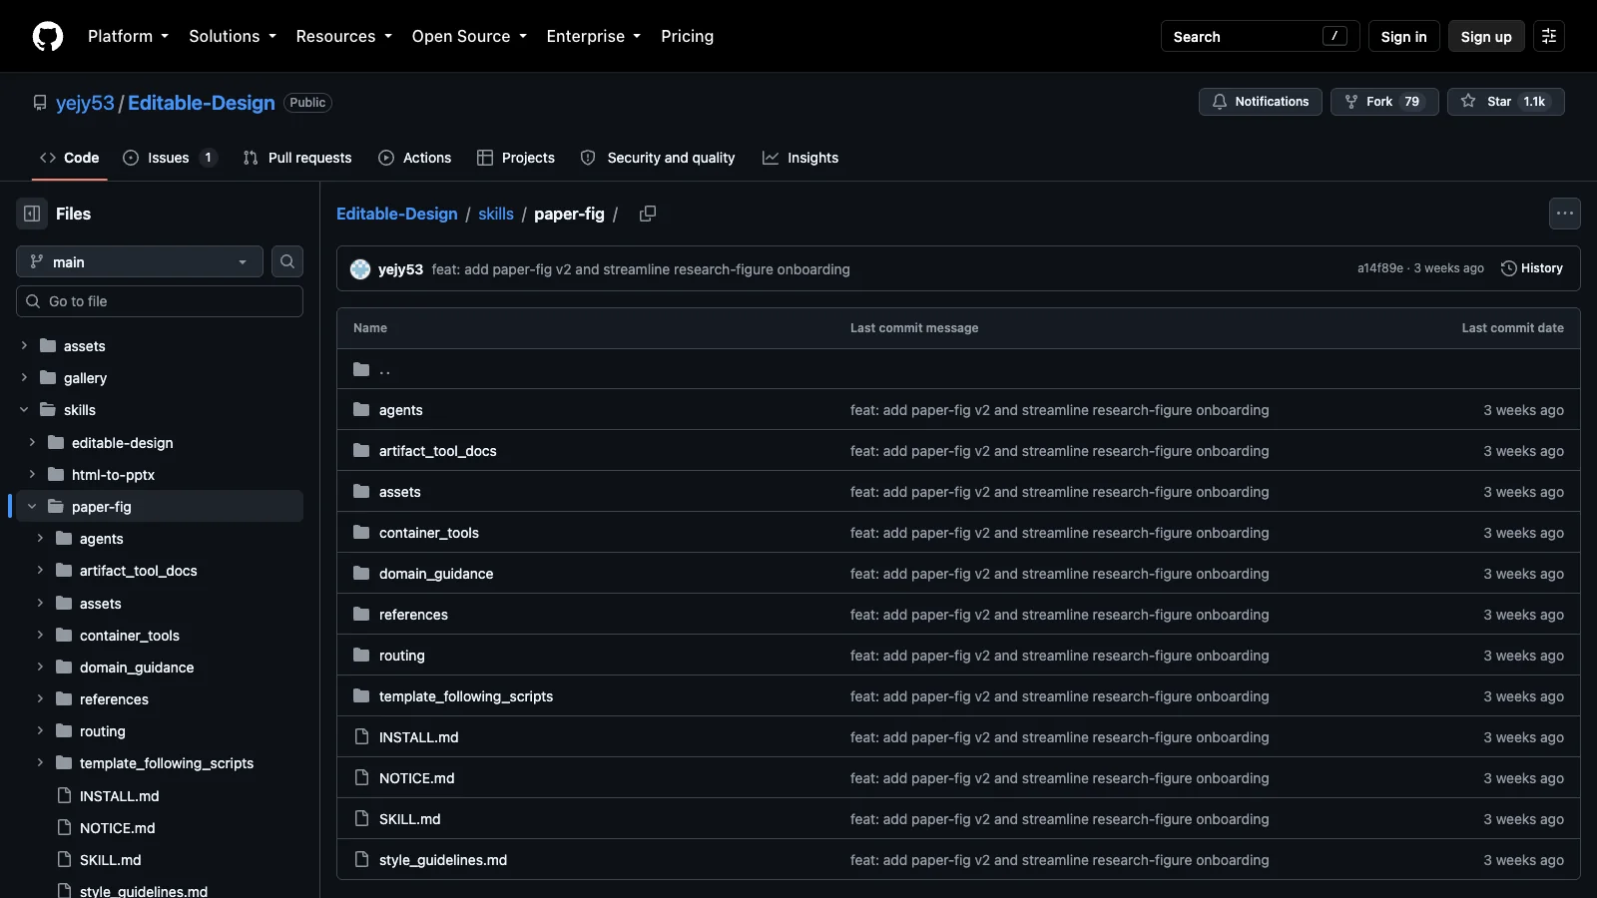Open INSTALL.md in the file table
This screenshot has height=898, width=1597.
pos(419,737)
